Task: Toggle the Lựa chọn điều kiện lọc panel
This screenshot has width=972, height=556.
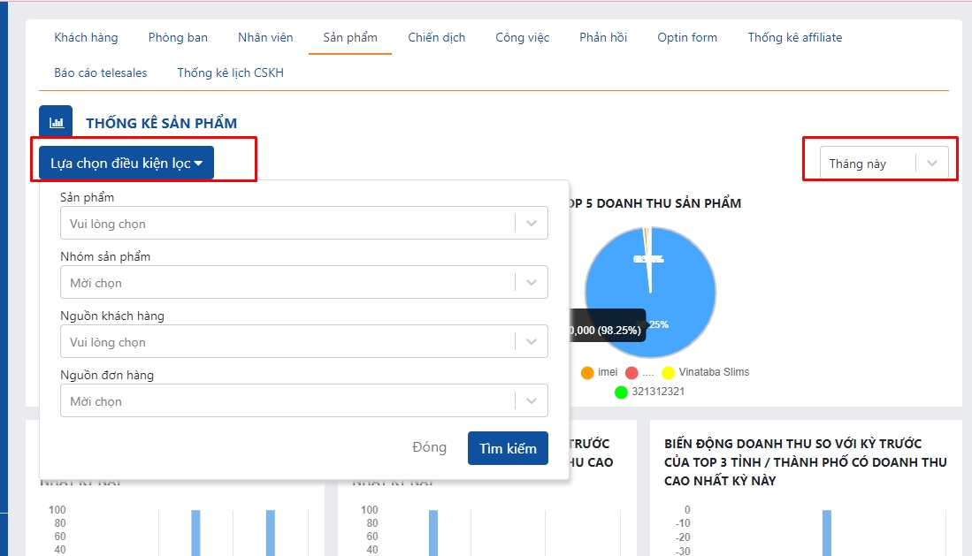Action: pos(126,164)
